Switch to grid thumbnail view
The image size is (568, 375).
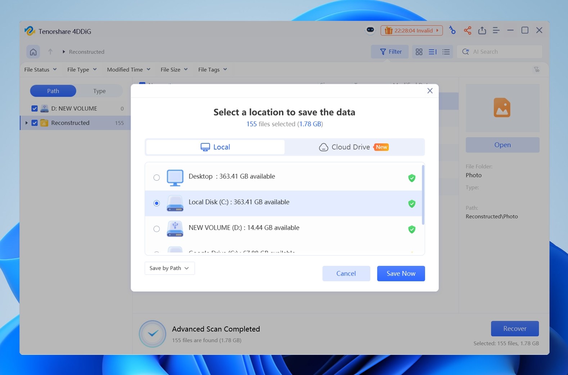pos(419,52)
